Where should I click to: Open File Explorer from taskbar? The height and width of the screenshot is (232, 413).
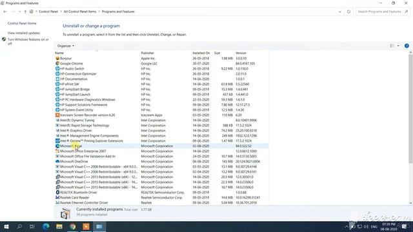click(x=59, y=226)
